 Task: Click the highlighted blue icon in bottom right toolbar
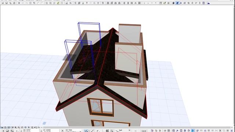[x=192, y=131]
